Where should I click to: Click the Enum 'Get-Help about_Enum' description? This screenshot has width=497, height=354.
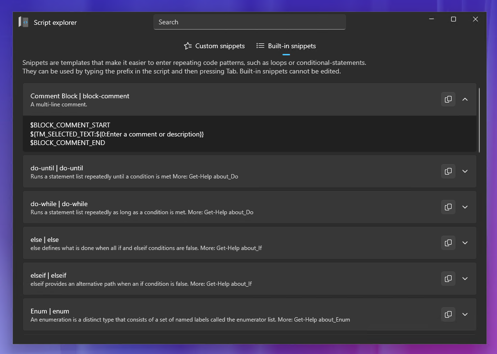point(190,320)
